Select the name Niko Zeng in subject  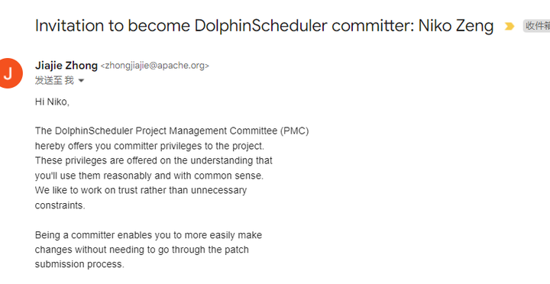tap(455, 26)
